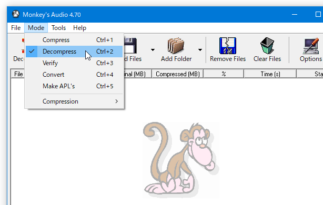323x205 pixels.
Task: Open the Help menu
Action: tap(79, 27)
